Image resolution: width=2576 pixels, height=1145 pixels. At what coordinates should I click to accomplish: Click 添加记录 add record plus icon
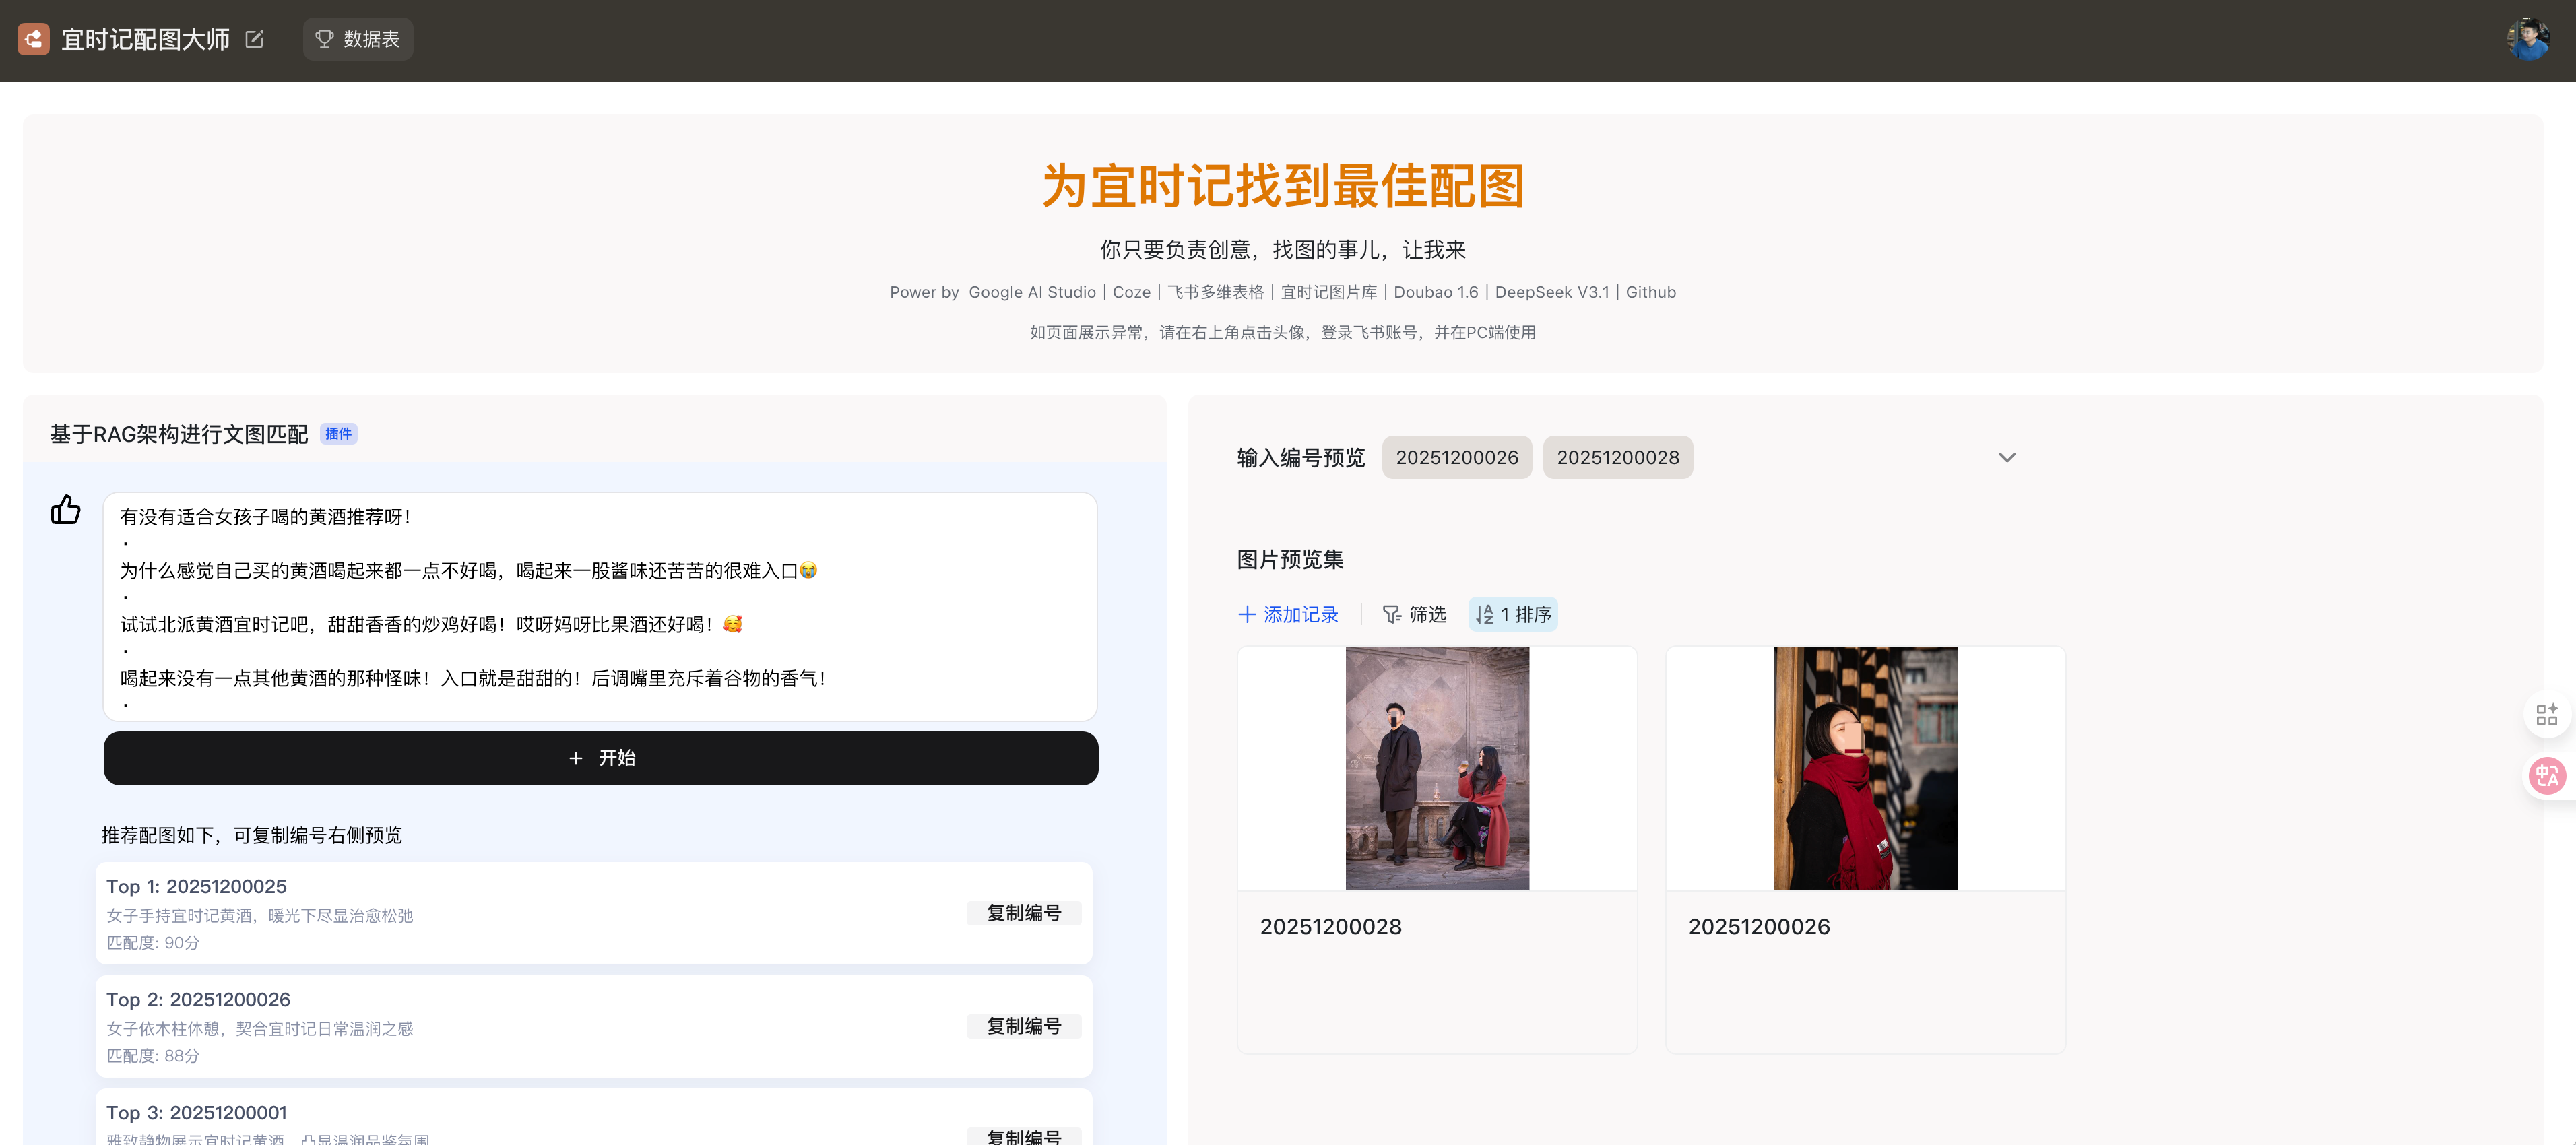[x=1247, y=615]
